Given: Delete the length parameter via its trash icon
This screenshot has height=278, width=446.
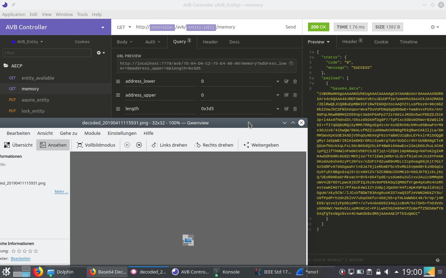Looking at the screenshot, I should [x=295, y=108].
